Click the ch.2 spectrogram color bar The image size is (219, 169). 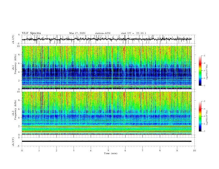tap(200, 116)
